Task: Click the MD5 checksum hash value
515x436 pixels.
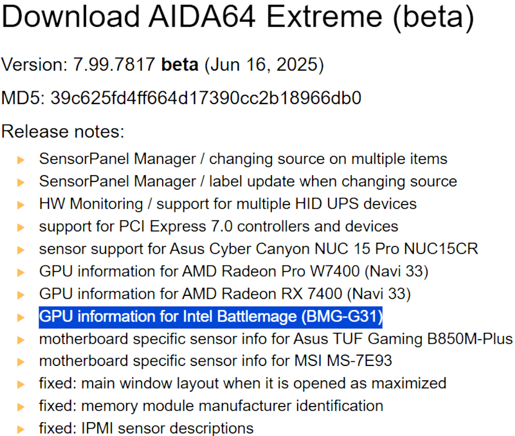Action: 206,98
